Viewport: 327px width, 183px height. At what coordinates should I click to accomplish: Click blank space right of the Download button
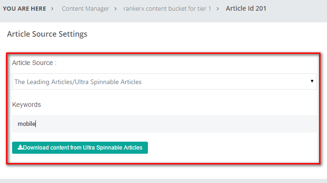pos(229,148)
